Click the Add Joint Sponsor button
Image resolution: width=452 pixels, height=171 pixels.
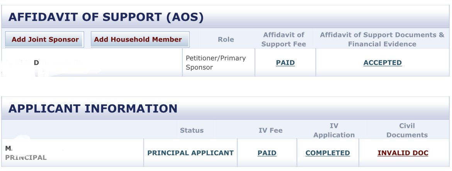pyautogui.click(x=45, y=39)
